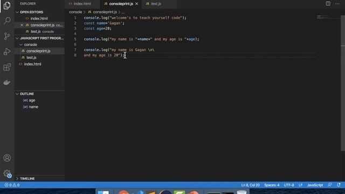Open the editor More Actions menu
The image size is (345, 194).
point(337,4)
